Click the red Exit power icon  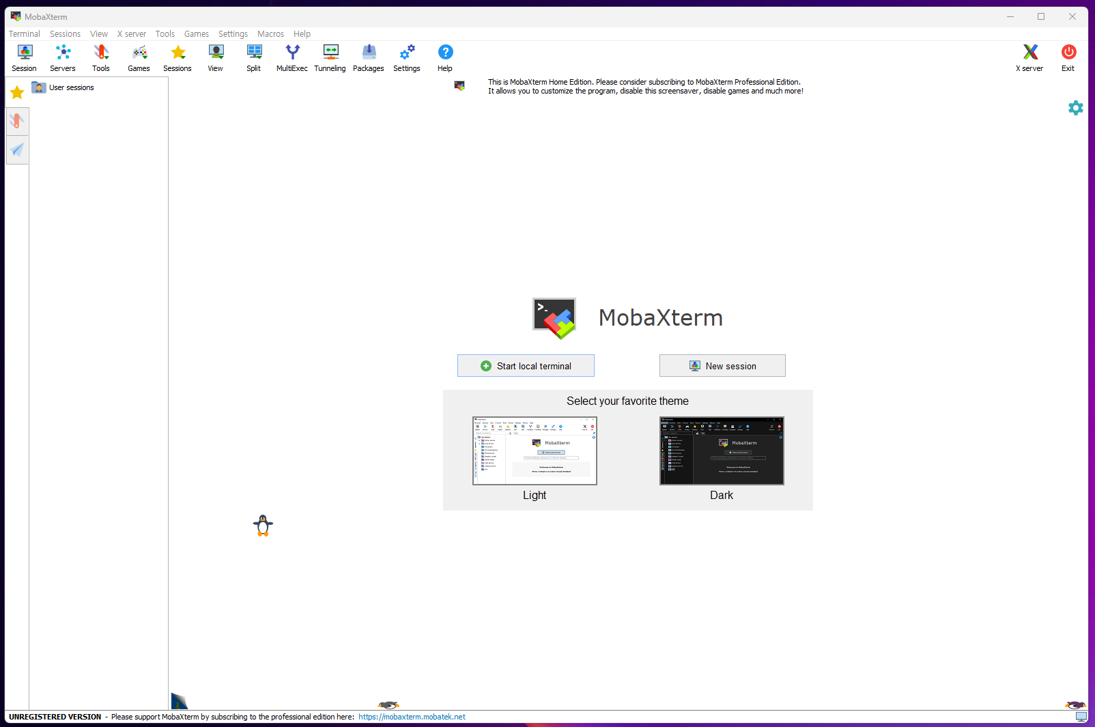click(1068, 58)
